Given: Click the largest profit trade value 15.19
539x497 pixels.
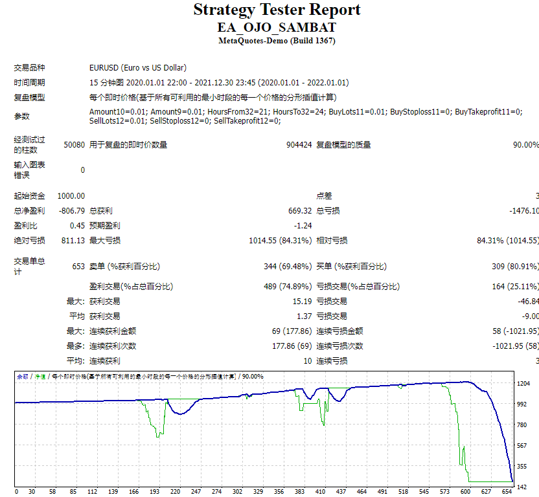Looking at the screenshot, I should click(302, 302).
